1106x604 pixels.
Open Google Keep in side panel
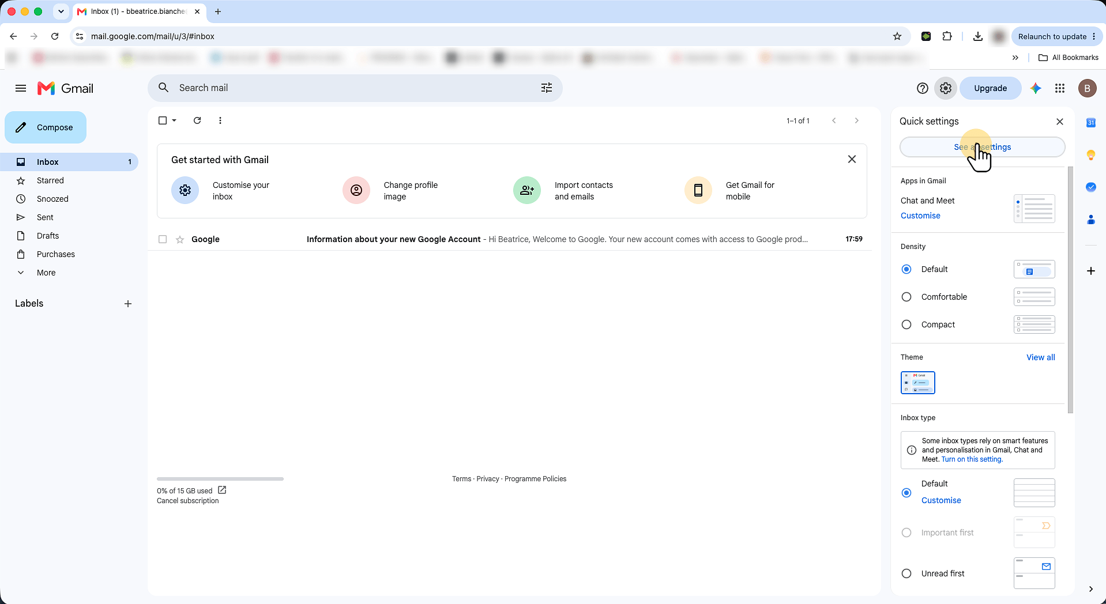click(x=1090, y=155)
